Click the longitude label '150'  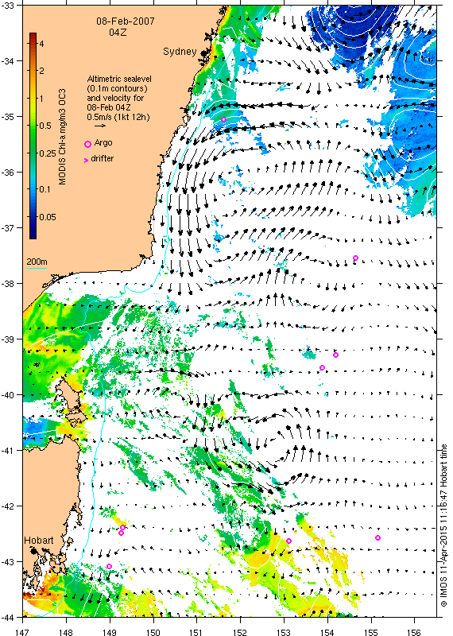click(x=153, y=632)
